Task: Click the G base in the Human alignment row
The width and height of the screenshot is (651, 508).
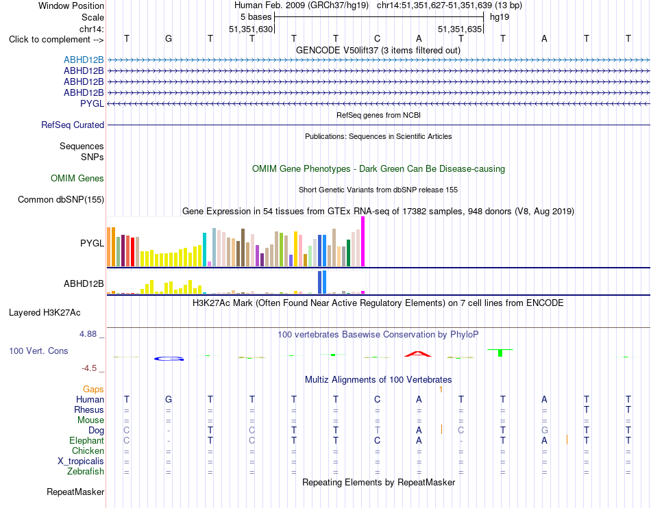Action: pos(168,399)
